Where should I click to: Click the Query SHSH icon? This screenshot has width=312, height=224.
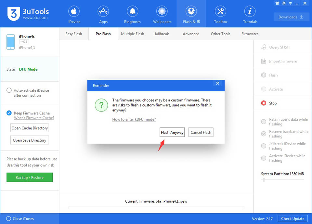(264, 47)
